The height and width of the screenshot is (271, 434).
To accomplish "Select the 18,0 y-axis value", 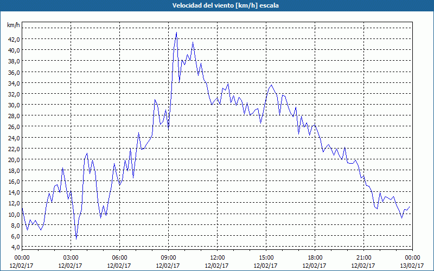I will (14, 171).
